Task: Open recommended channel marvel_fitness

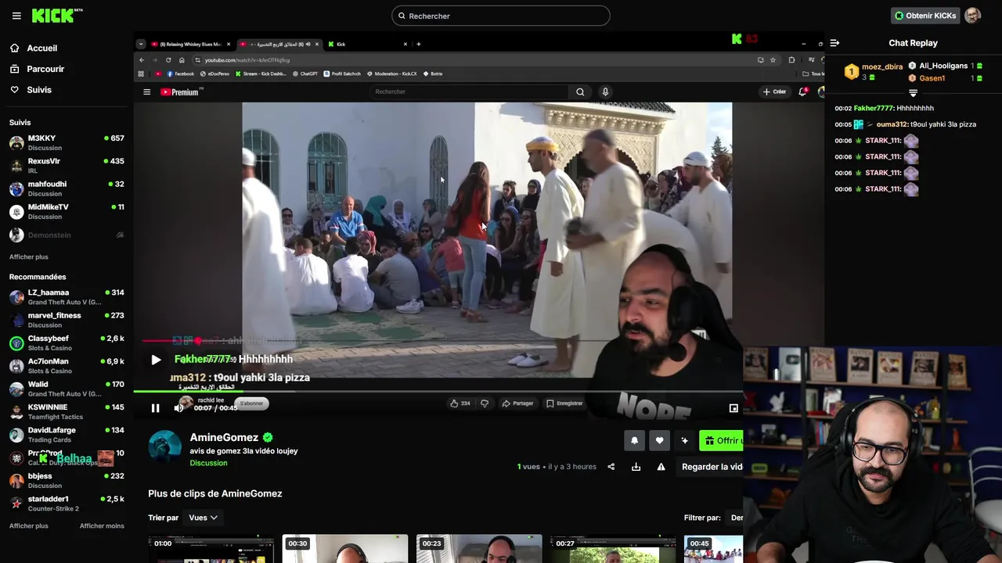Action: [x=67, y=320]
